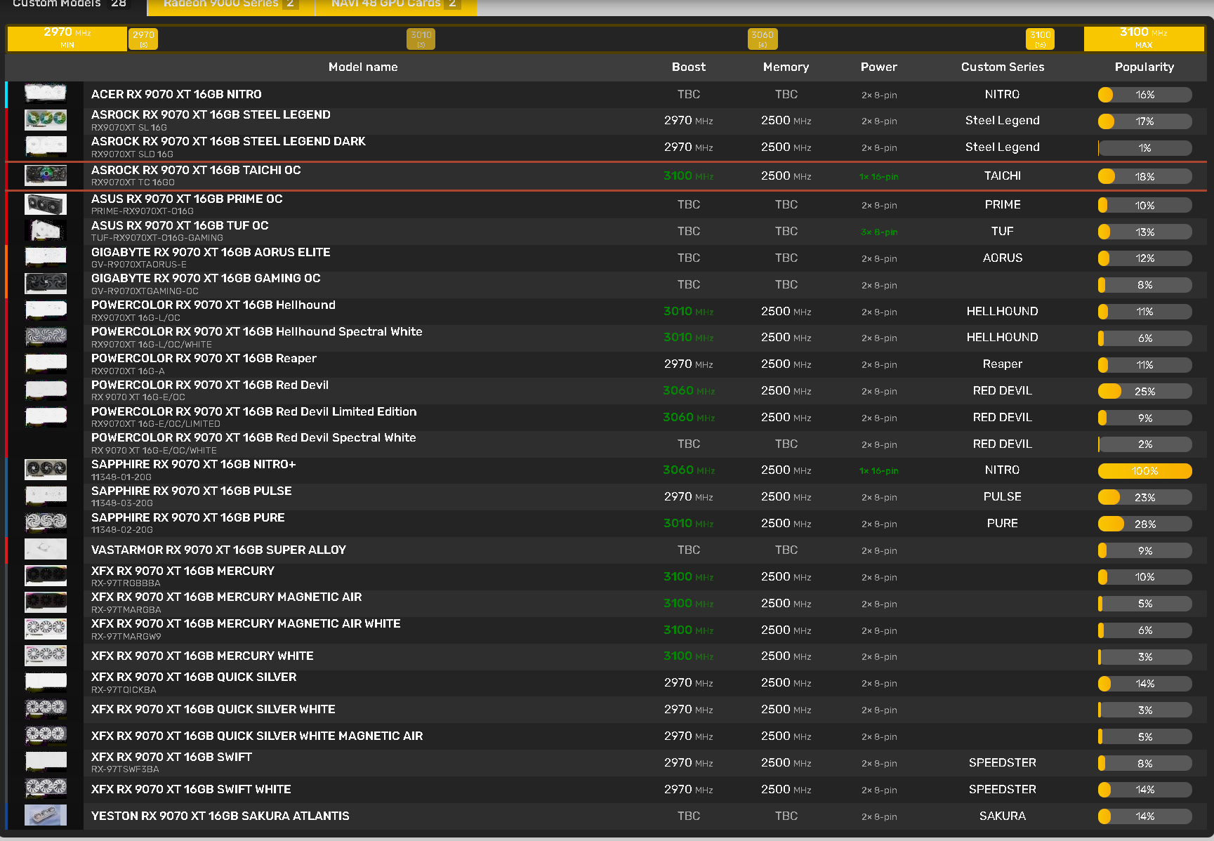Click the 3x 8-pin power value for ASUS TUF

pos(879,232)
